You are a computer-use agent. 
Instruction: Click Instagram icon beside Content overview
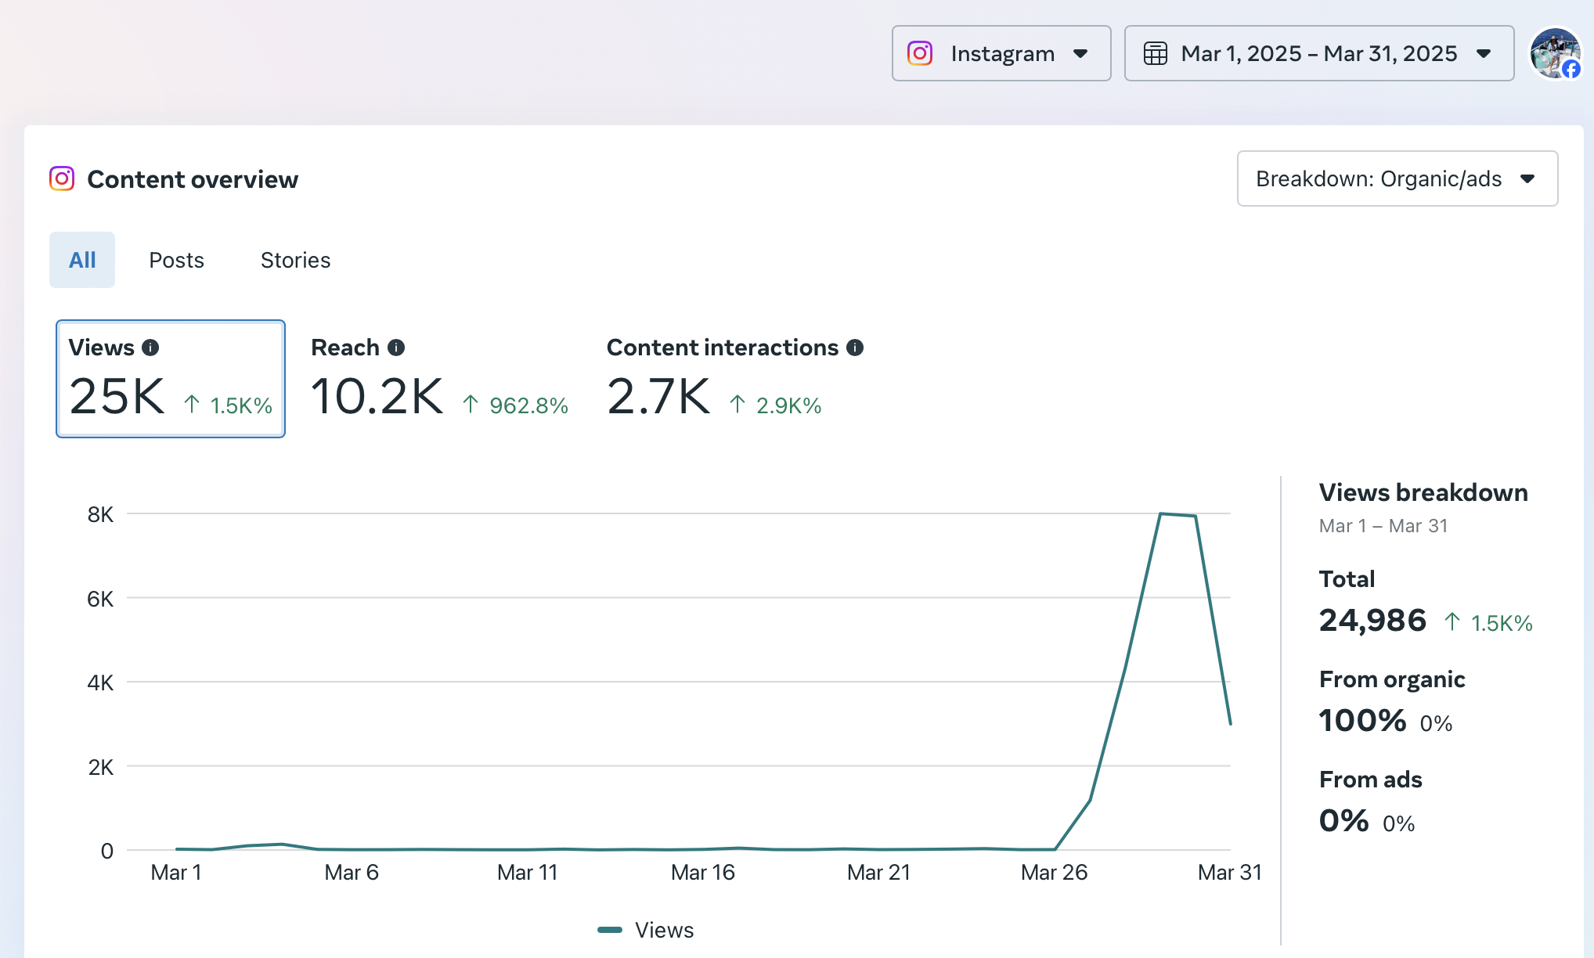pos(62,178)
